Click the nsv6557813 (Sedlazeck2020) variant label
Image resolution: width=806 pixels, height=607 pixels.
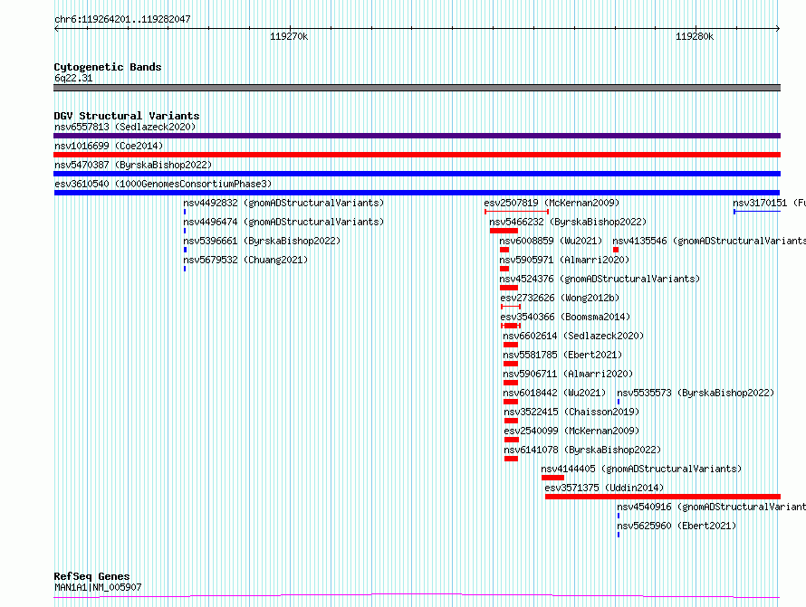[x=125, y=127]
